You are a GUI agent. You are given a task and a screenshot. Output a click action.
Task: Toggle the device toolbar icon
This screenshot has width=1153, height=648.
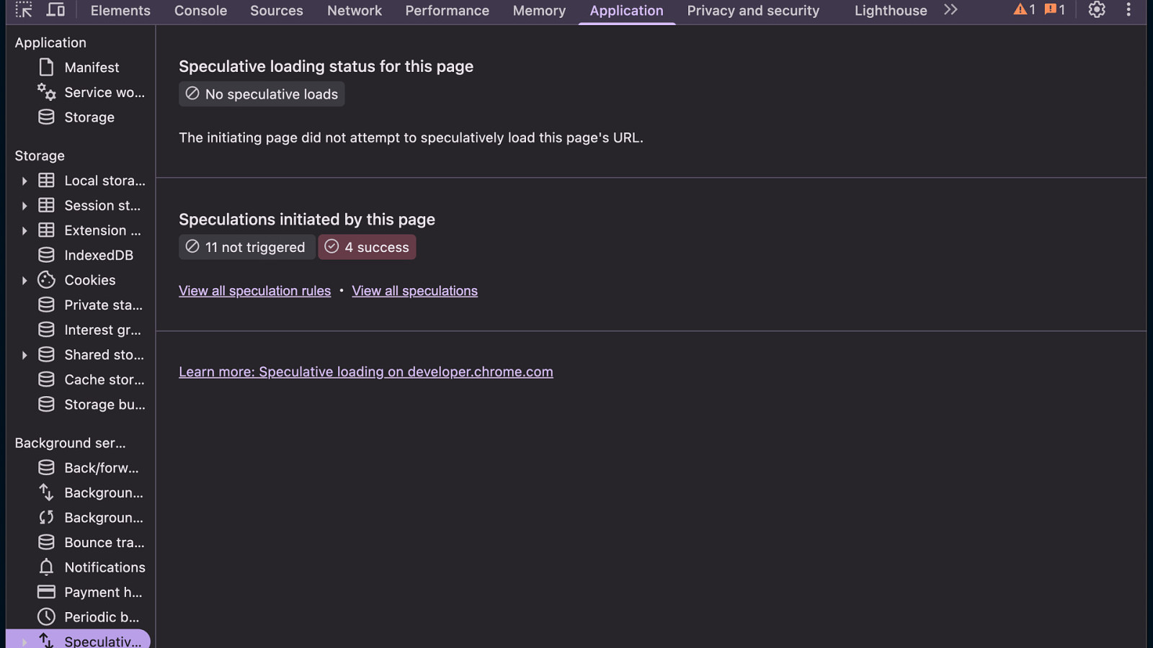click(x=55, y=10)
